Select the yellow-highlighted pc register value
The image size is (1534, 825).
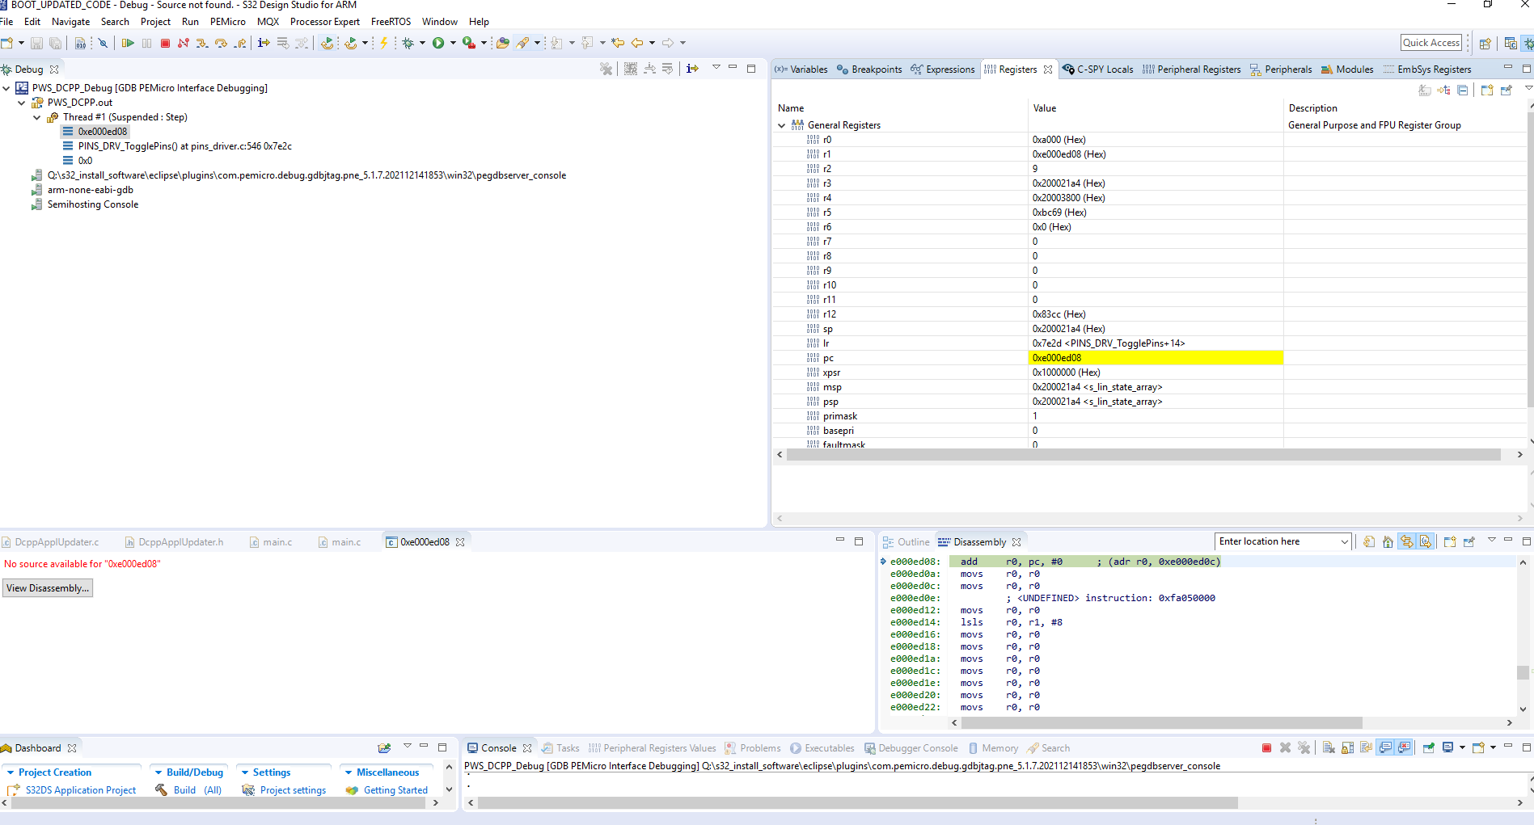(1155, 358)
